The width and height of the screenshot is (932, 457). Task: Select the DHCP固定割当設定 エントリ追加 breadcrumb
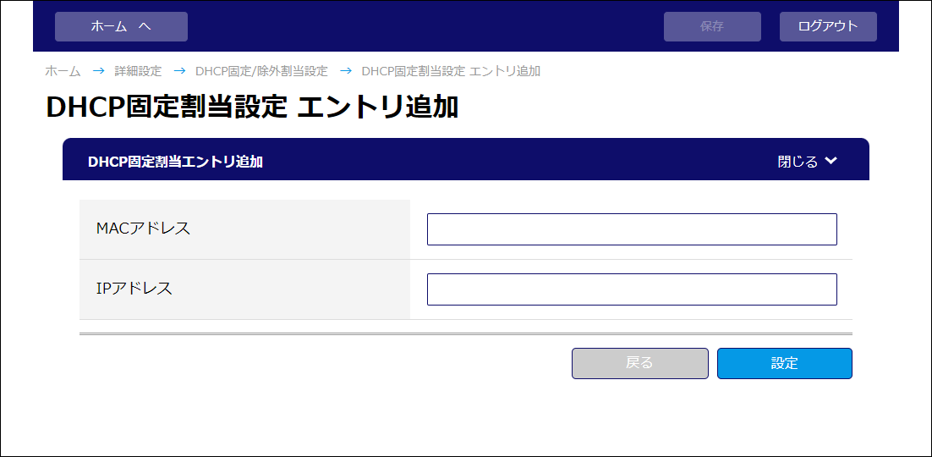[x=451, y=71]
